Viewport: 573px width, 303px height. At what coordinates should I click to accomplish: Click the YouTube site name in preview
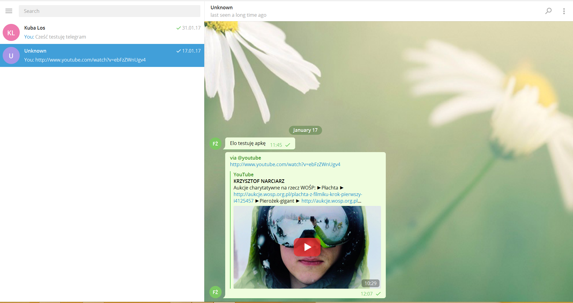tap(243, 175)
